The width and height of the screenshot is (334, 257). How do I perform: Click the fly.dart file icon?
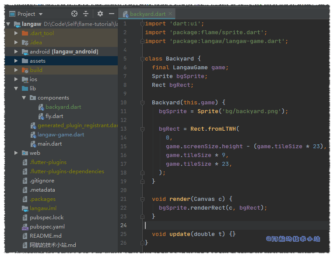point(41,116)
